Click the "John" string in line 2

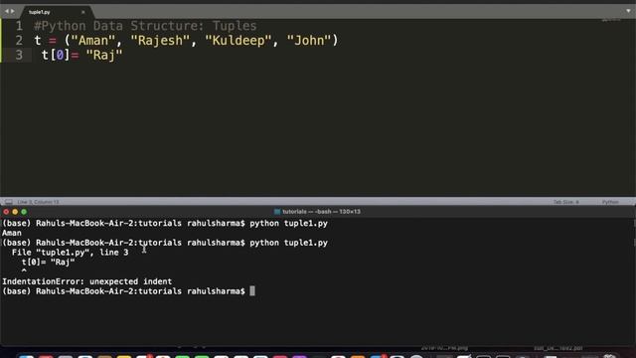pyautogui.click(x=309, y=41)
